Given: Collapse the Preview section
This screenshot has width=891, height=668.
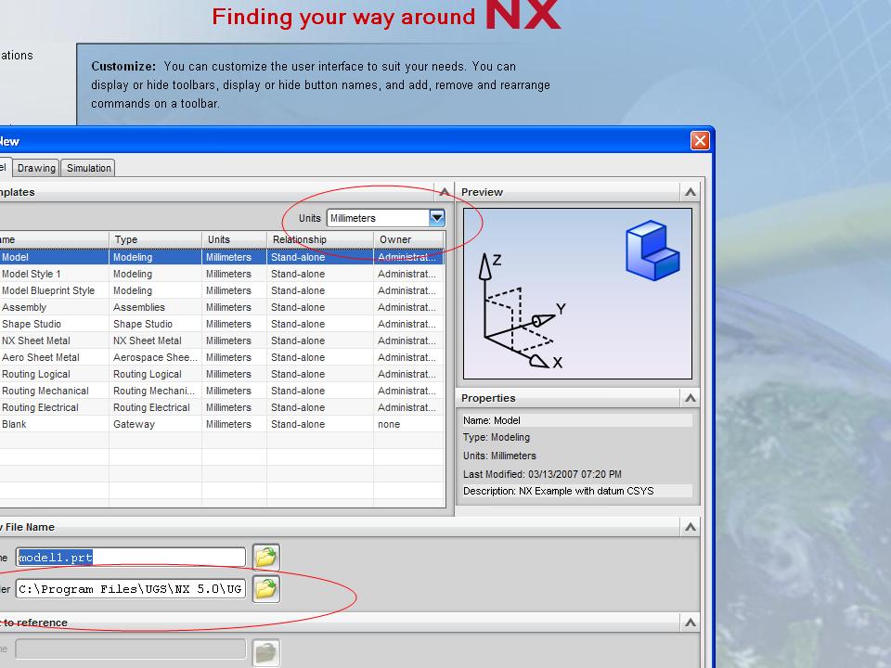Looking at the screenshot, I should (691, 192).
